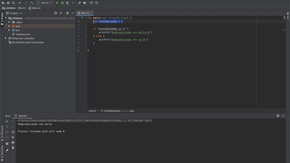The width and height of the screenshot is (290, 163).
Task: Open the MainKt run configuration dropdown
Action: [45, 3]
